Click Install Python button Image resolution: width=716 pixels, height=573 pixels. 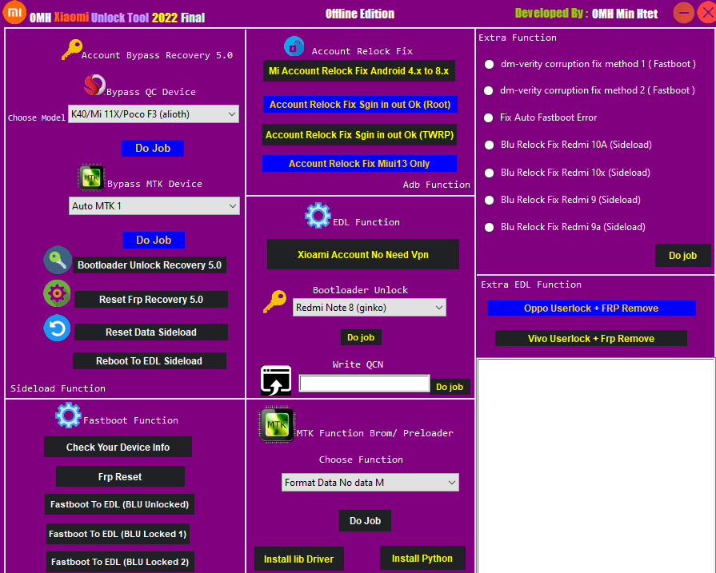(422, 559)
